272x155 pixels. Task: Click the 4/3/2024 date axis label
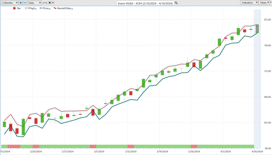(x=226, y=152)
